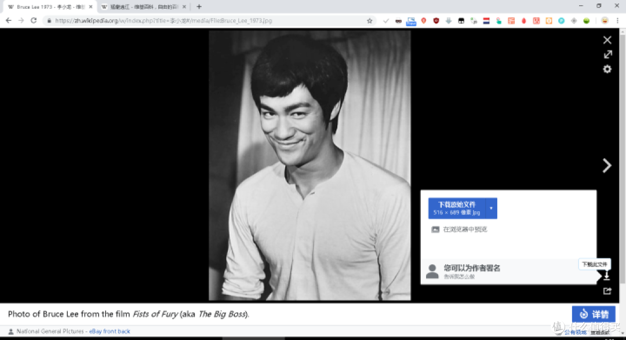
Task: Click the author person icon by National General Pictures
Action: pyautogui.click(x=11, y=331)
